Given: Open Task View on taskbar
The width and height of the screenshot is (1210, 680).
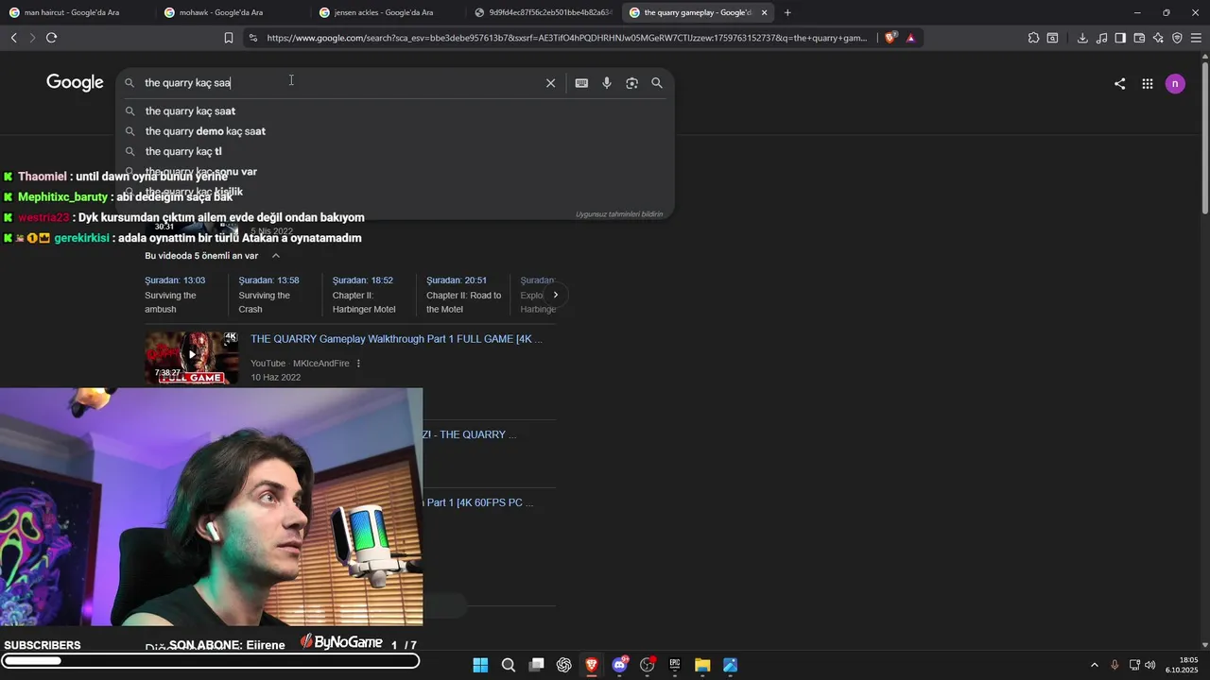Looking at the screenshot, I should point(536,665).
